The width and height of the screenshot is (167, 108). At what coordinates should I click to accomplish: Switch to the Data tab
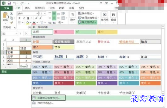coord(62,8)
